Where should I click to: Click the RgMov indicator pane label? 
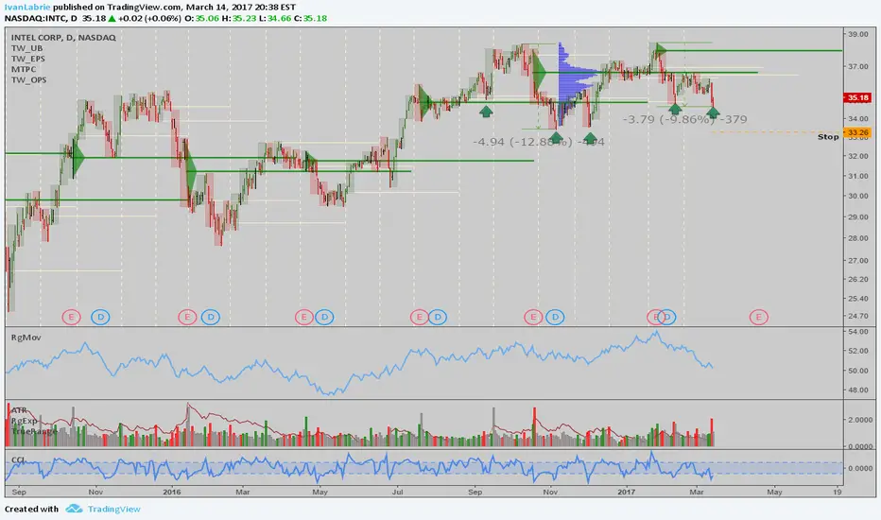point(26,338)
